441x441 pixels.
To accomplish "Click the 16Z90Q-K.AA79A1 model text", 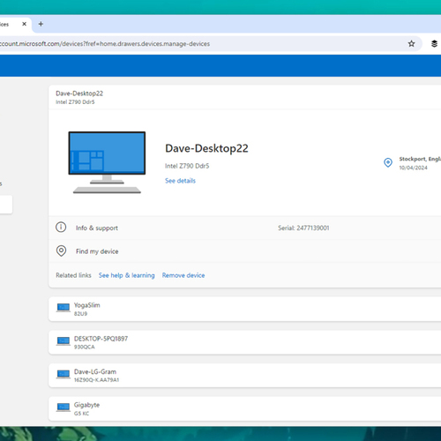I will (96, 380).
